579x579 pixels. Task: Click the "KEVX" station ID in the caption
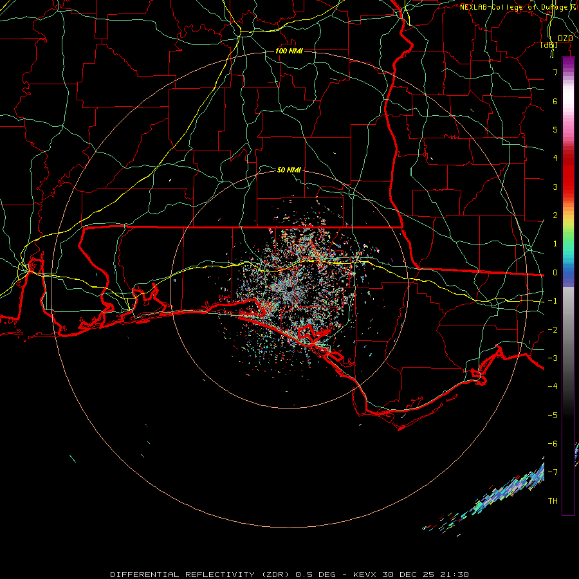365,574
